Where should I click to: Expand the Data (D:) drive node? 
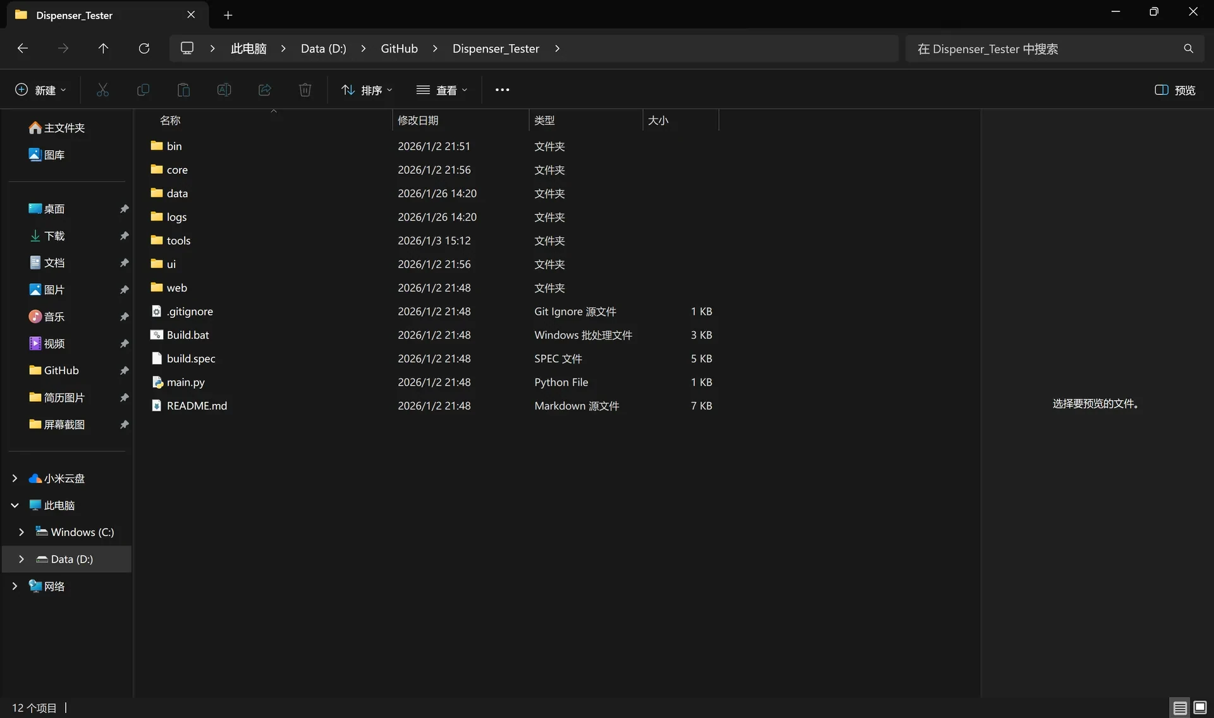click(x=21, y=559)
